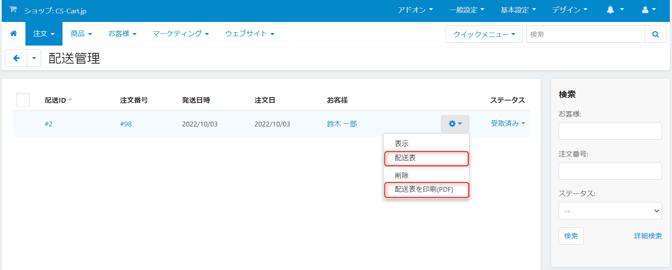Open customer 鈴木 一郎 link
Image resolution: width=672 pixels, height=270 pixels.
[x=342, y=124]
